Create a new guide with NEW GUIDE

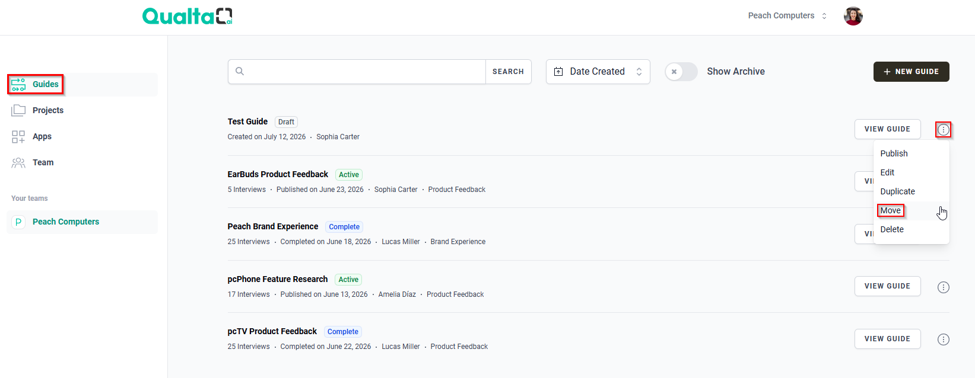(911, 72)
